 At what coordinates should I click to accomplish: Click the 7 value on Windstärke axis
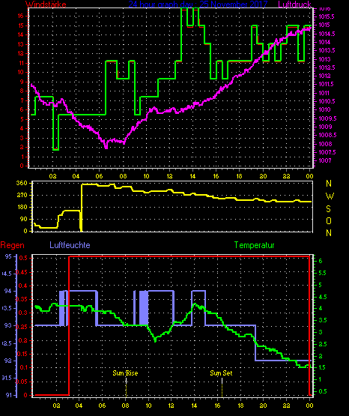22,100
